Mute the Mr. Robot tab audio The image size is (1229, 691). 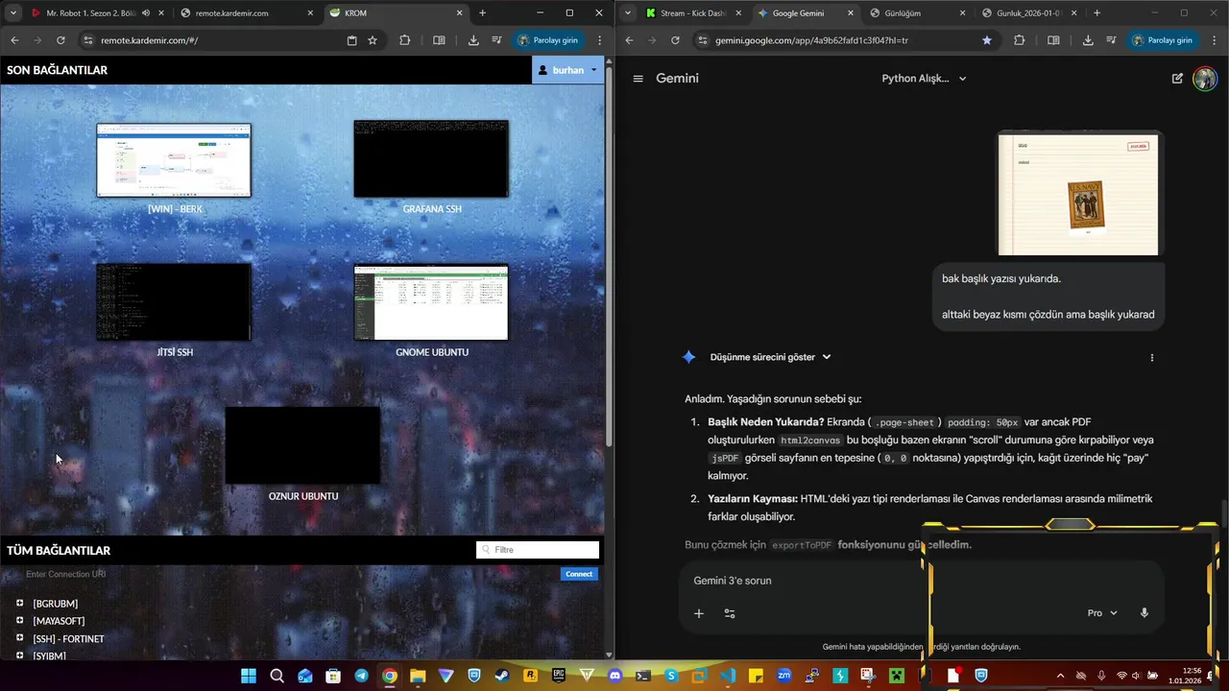click(145, 13)
